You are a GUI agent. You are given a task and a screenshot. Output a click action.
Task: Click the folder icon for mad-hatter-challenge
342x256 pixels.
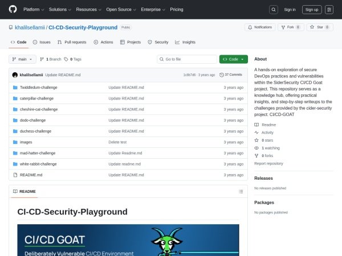tap(15, 153)
